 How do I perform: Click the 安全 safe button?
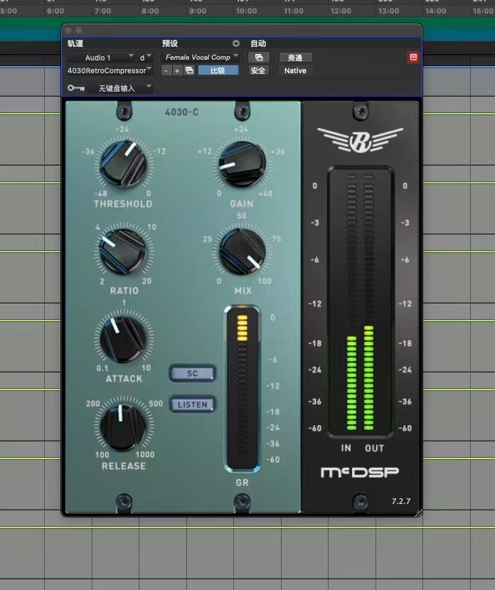tap(258, 70)
